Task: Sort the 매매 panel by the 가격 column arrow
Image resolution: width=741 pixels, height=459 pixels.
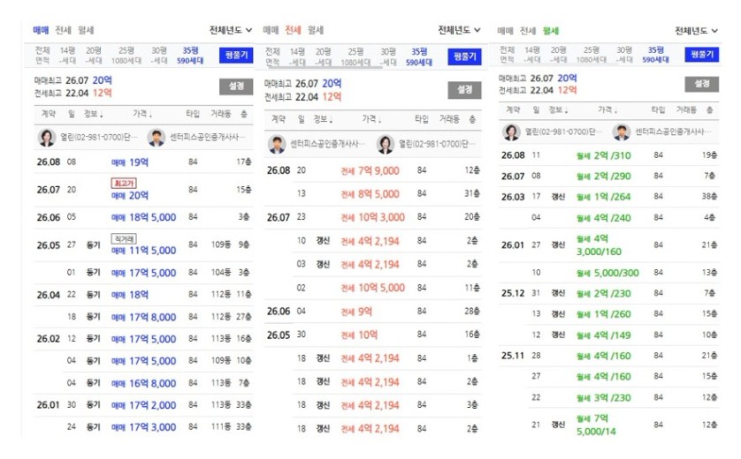Action: click(150, 115)
